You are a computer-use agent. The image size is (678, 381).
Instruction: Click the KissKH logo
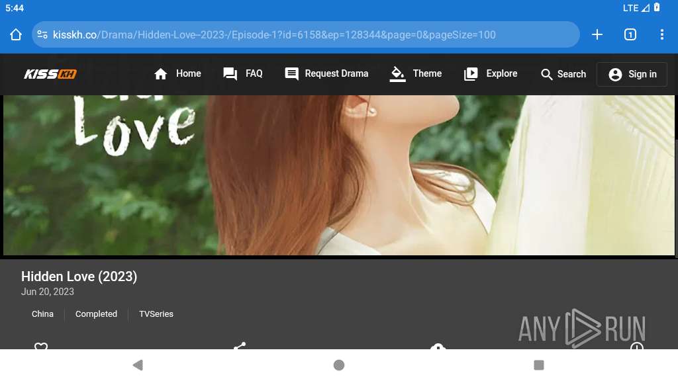pyautogui.click(x=50, y=74)
